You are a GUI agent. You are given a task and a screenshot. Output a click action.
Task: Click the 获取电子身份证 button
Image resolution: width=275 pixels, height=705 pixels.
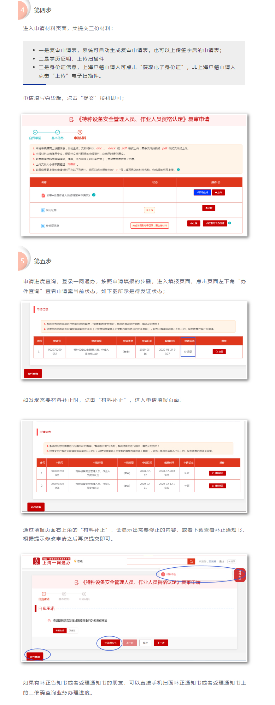[x=215, y=223]
